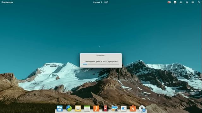Click the Установка dialog title

[x=101, y=55]
